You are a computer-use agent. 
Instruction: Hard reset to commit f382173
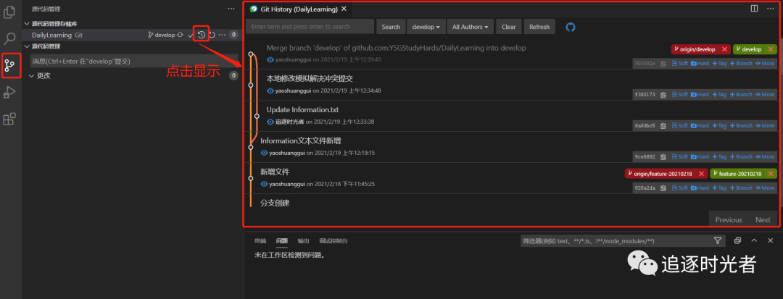click(700, 95)
